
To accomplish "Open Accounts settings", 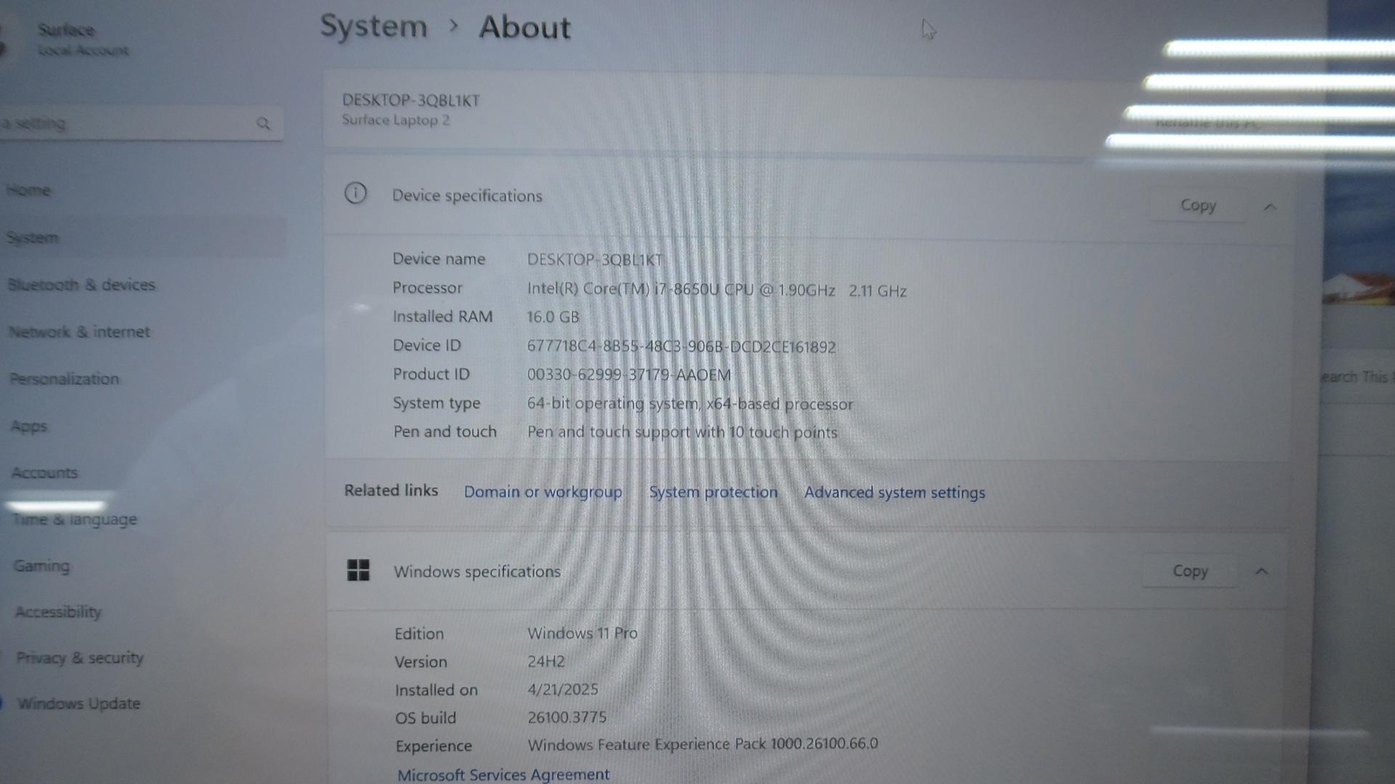I will tap(44, 473).
